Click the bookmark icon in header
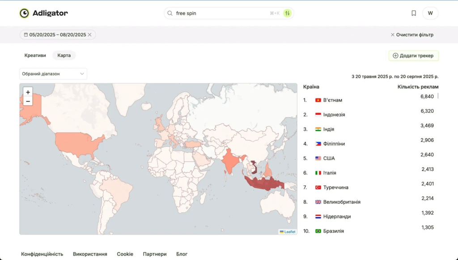This screenshot has width=458, height=260. click(414, 13)
